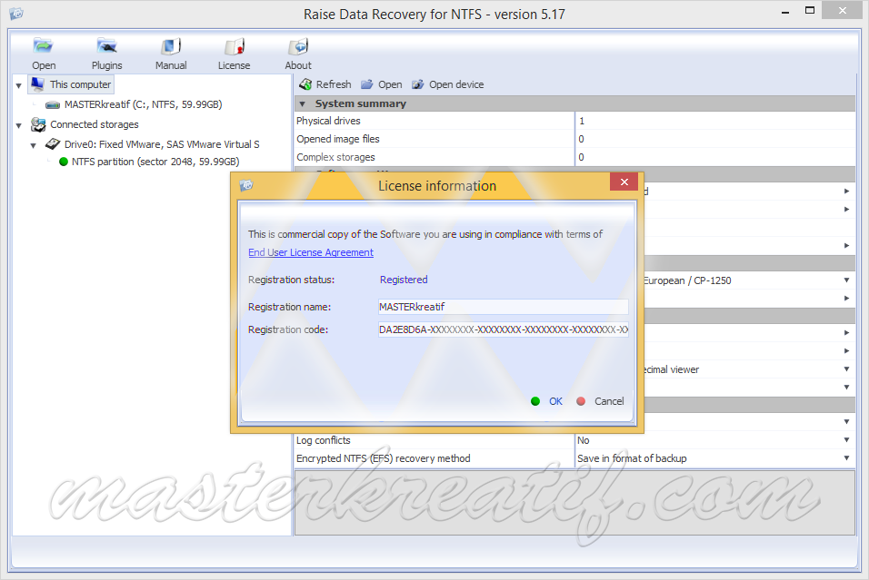Select MASTERkreatif (C:, NTFS, 59.99GB) drive

tap(143, 104)
